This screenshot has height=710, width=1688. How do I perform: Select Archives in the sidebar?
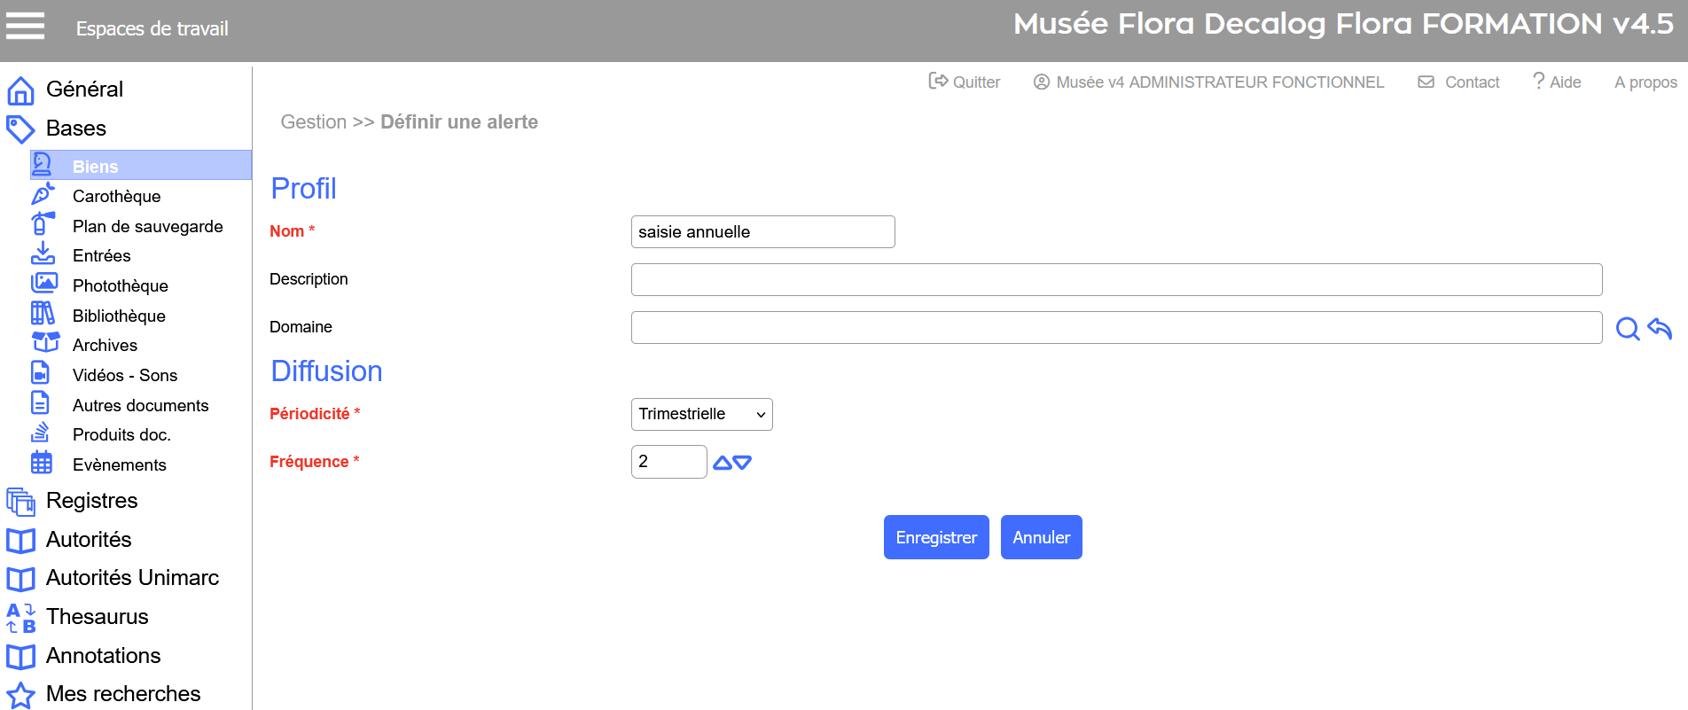coord(105,345)
